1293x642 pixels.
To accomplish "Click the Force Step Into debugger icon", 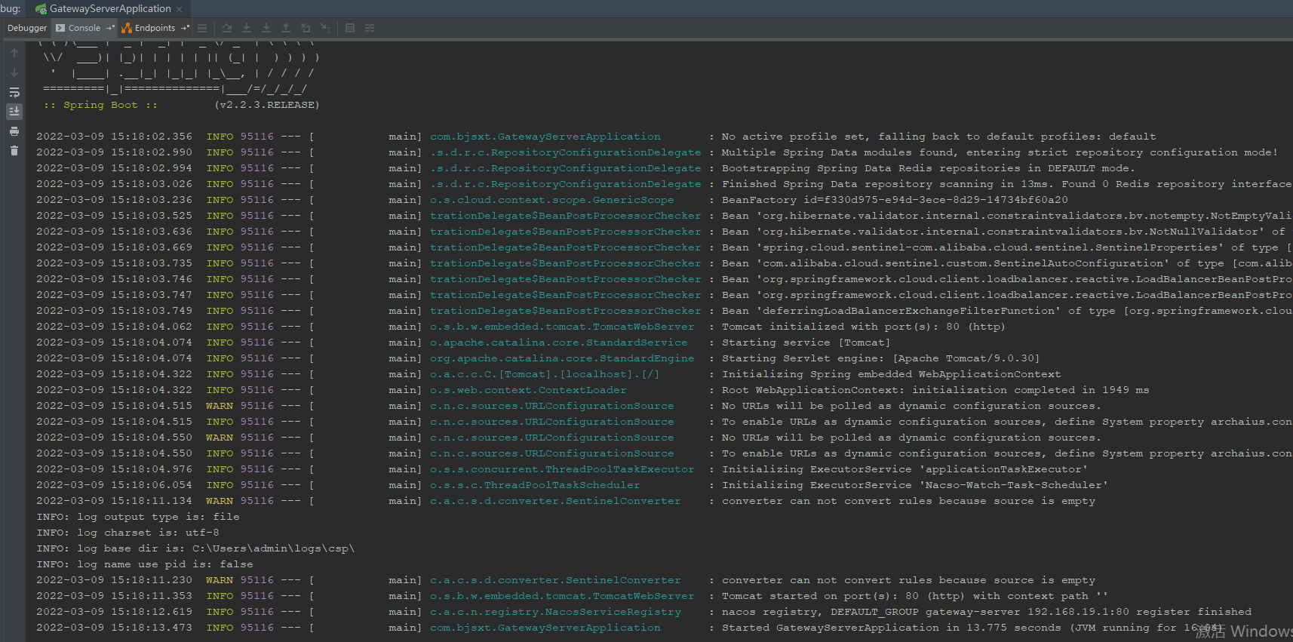I will click(x=266, y=28).
